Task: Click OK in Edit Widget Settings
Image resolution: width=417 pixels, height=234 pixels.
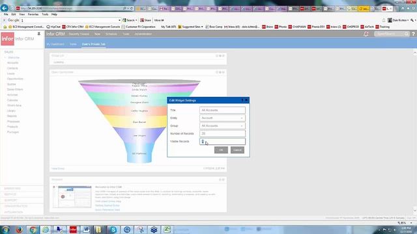Action: pyautogui.click(x=221, y=150)
